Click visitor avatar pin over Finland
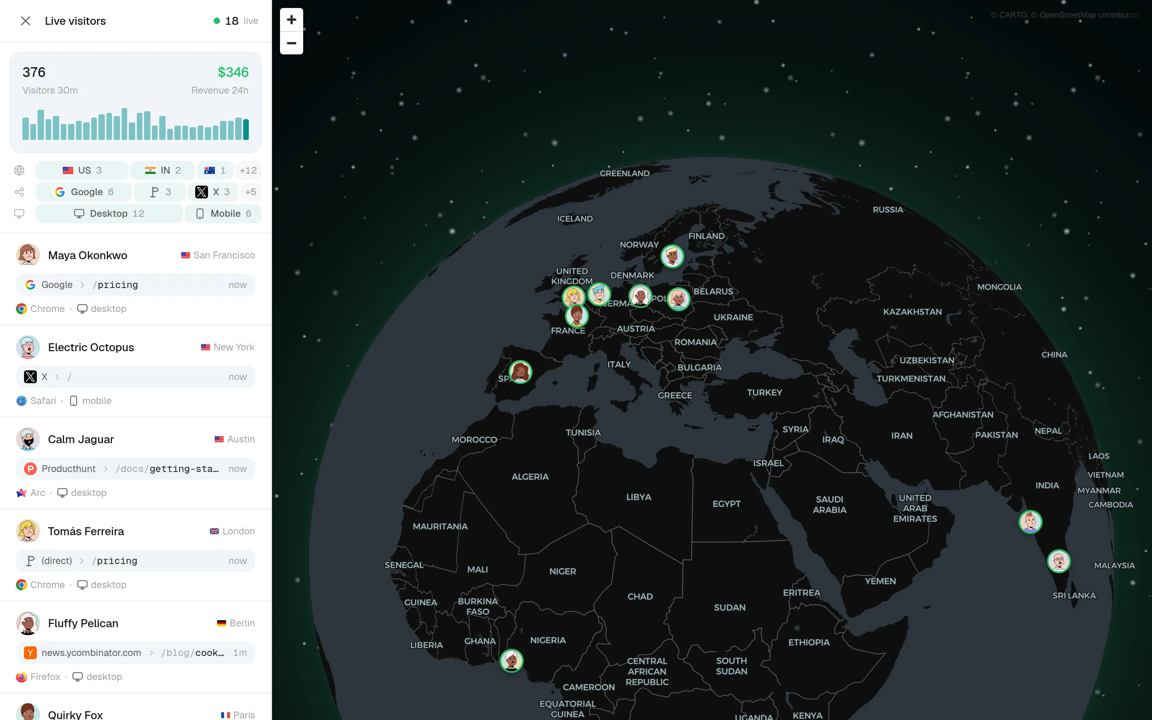 [672, 256]
